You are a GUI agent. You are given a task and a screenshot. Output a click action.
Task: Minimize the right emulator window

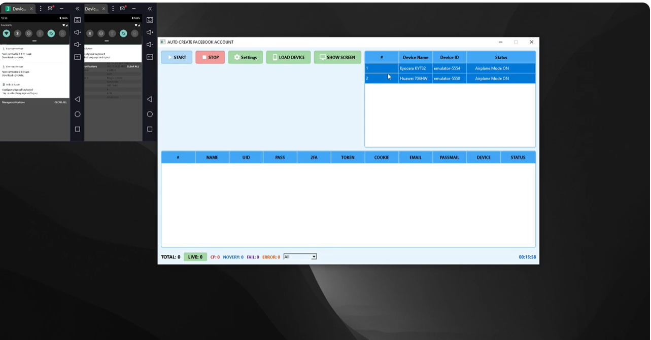click(133, 9)
